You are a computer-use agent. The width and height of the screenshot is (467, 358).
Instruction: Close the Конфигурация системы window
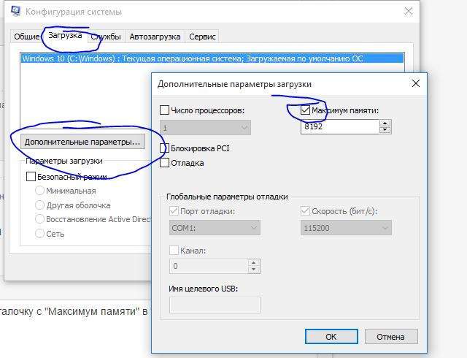coord(411,12)
